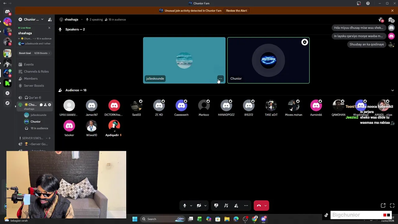This screenshot has height=224, width=398.
Task: Create invite icon on Chunior stage channel
Action: 45,105
